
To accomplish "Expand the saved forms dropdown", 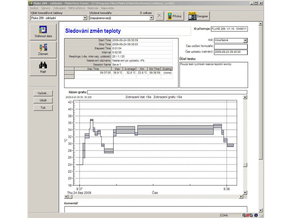I will 151,18.
